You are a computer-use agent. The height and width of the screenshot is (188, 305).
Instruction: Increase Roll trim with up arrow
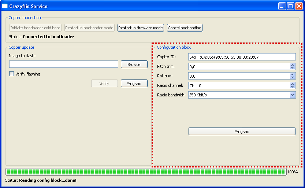292,74
